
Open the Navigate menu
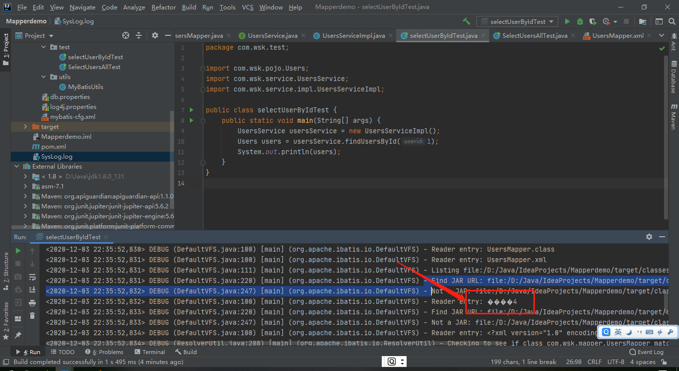pos(83,7)
